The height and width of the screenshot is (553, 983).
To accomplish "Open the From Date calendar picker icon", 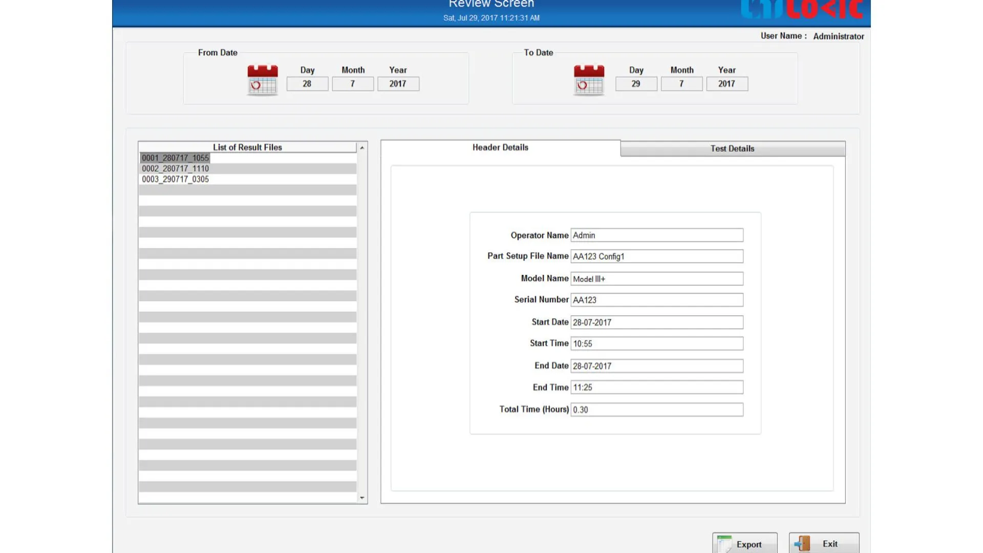I will [x=262, y=80].
